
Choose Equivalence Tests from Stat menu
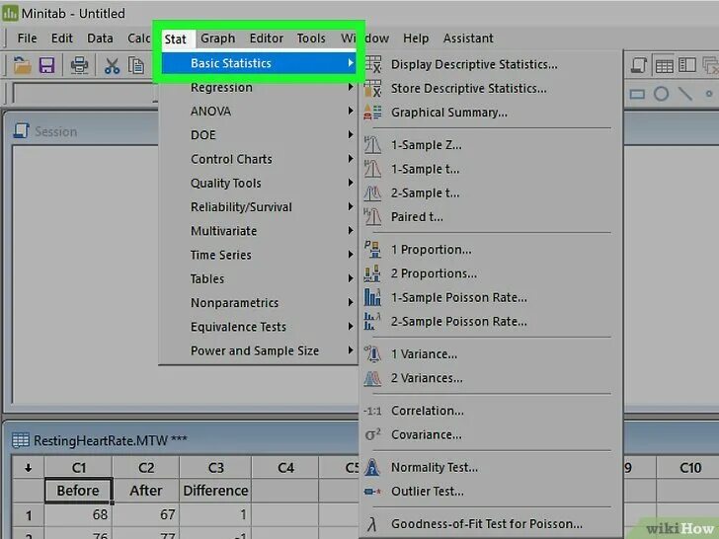pyautogui.click(x=258, y=327)
